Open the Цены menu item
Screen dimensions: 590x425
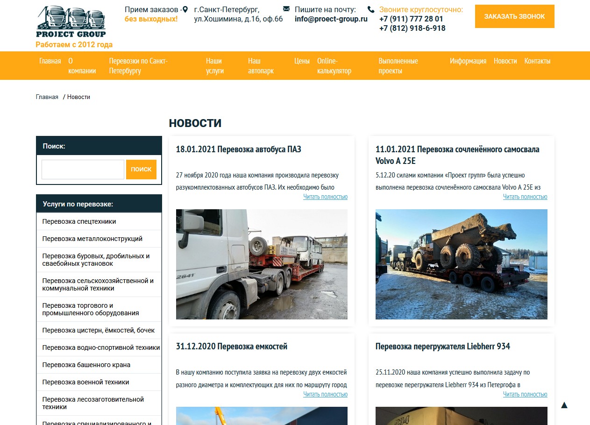coord(302,61)
